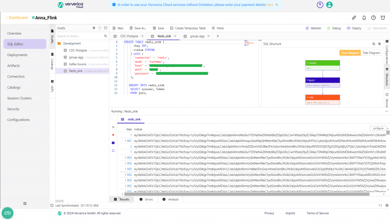
Task: Validate the SQL draft
Action: pos(313,28)
